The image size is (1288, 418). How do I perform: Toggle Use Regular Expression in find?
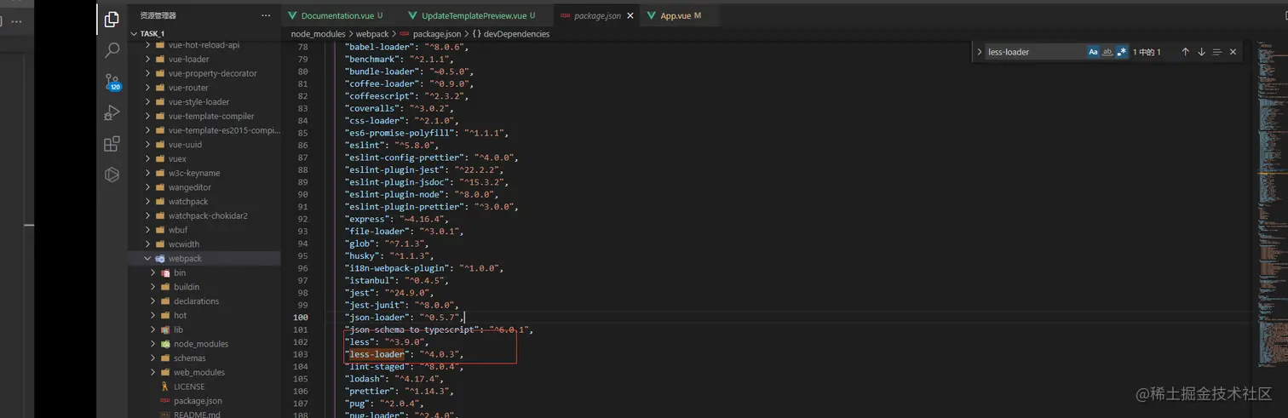[x=1122, y=52]
